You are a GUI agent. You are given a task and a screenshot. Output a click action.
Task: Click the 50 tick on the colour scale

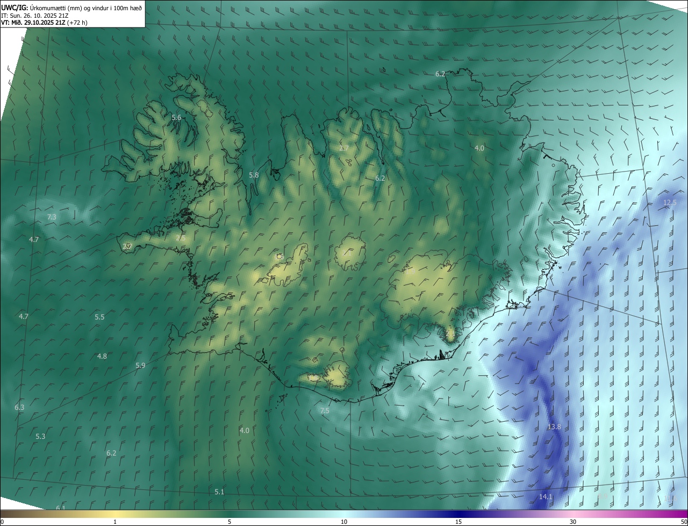tap(683, 522)
